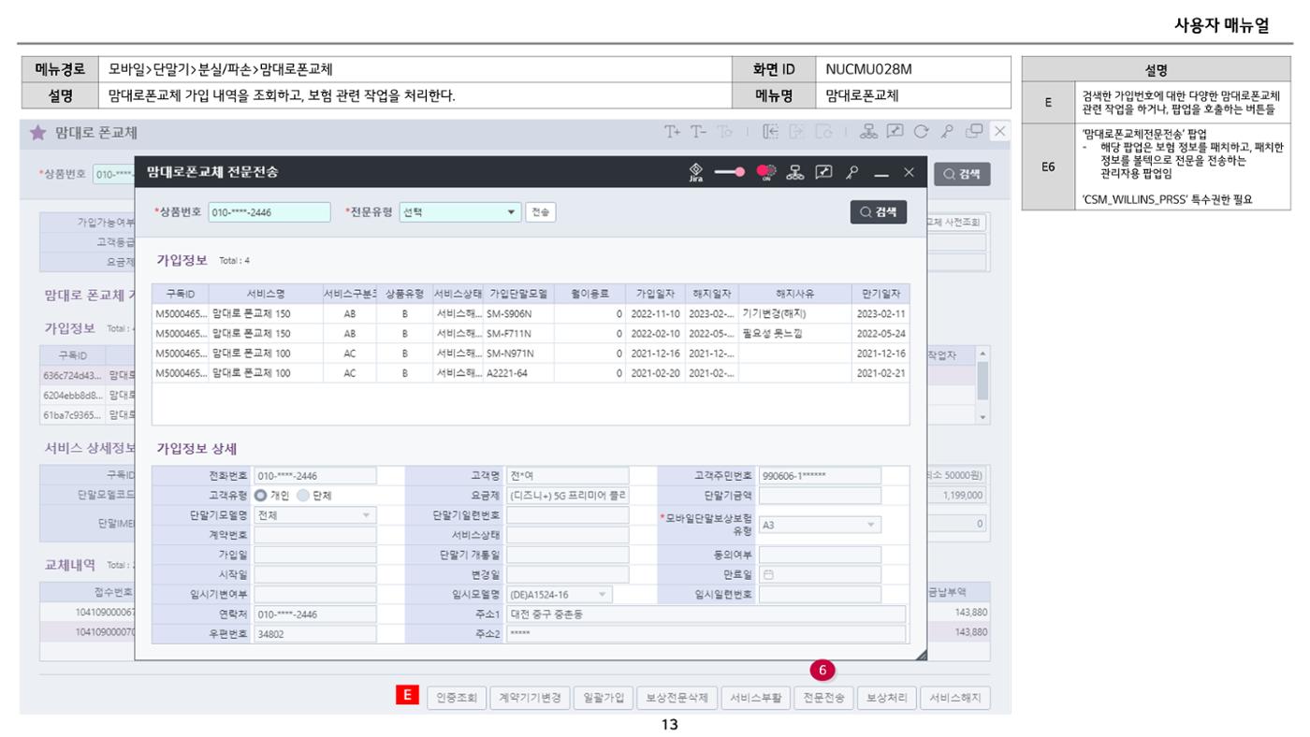This screenshot has width=1310, height=737.
Task: Open the Jira icon in popup title bar
Action: point(696,172)
